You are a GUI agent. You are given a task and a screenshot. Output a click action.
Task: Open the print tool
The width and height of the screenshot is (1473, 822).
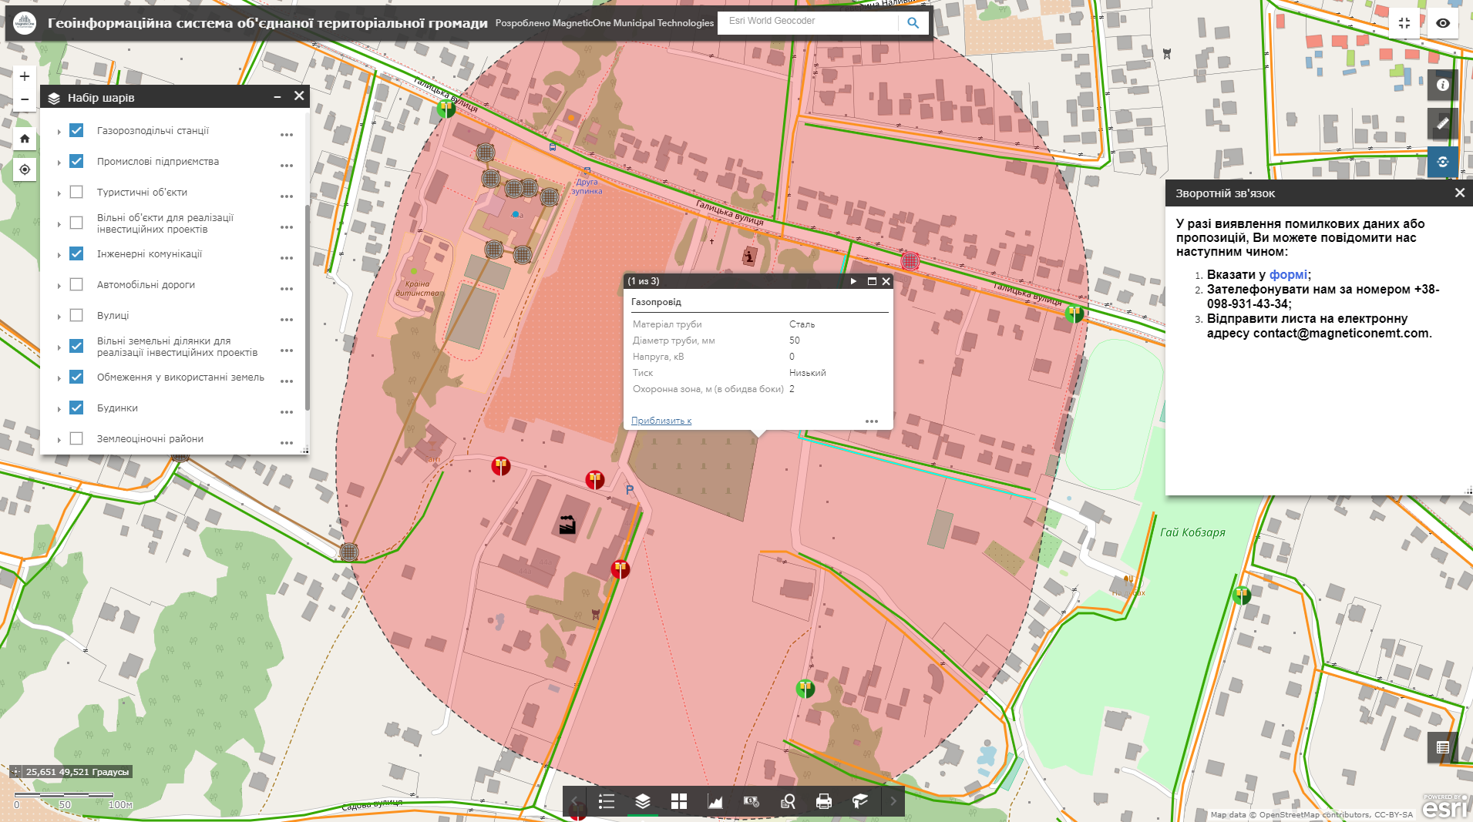[824, 801]
